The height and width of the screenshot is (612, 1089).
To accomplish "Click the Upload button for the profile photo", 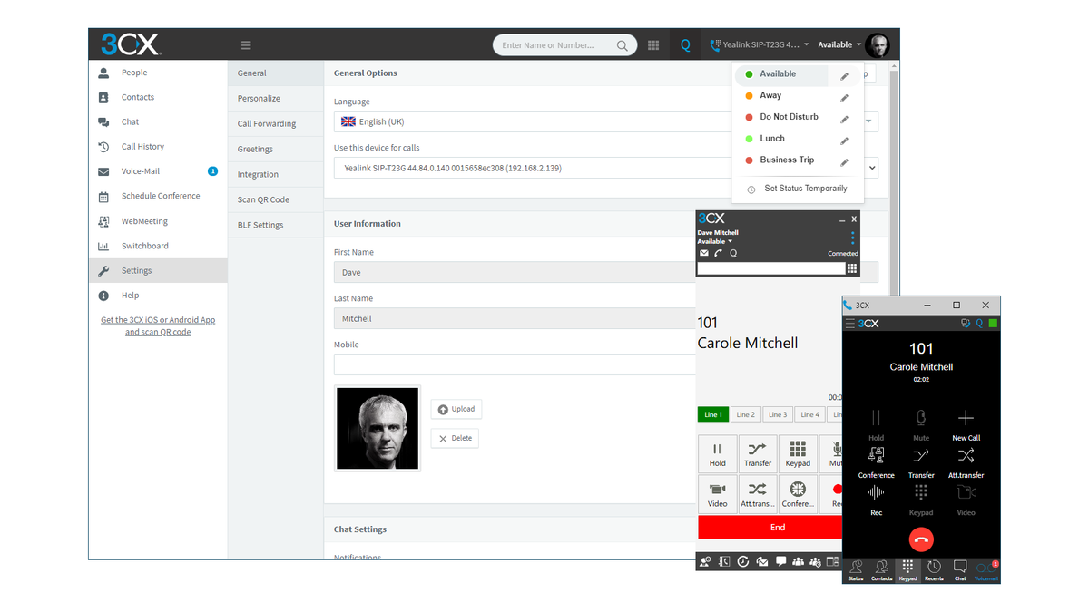I will (x=456, y=408).
